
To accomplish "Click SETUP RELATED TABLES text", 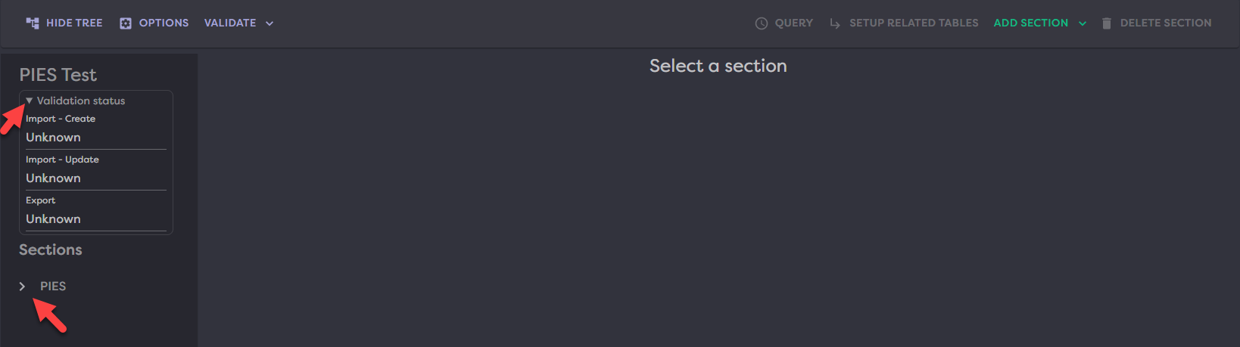I will click(x=914, y=23).
